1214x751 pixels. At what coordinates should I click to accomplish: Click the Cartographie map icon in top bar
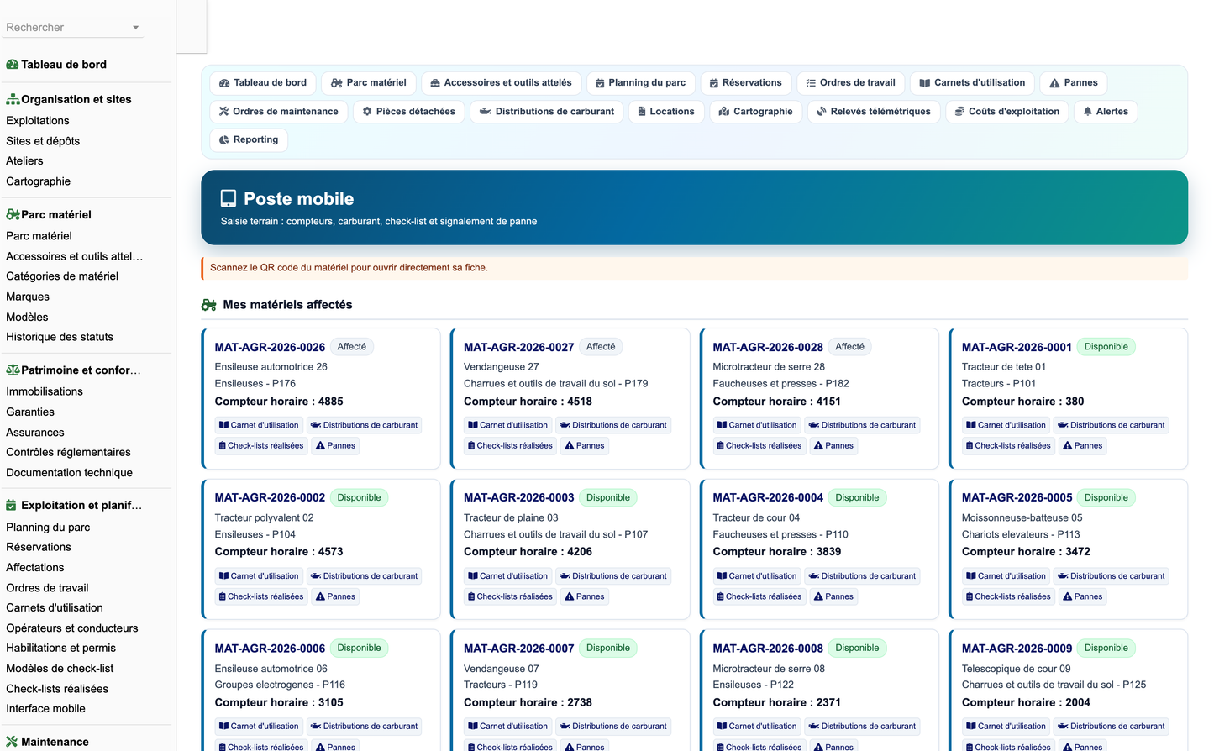click(724, 111)
